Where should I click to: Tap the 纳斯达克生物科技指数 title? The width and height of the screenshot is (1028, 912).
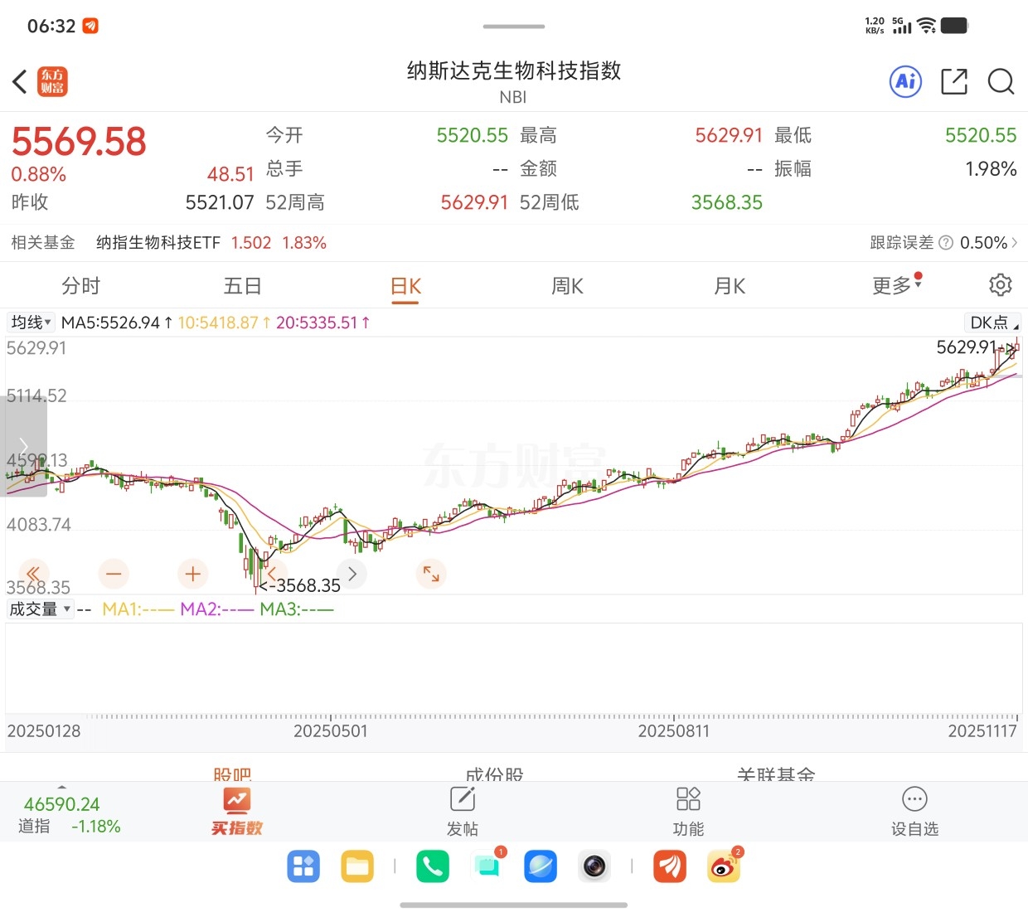(x=514, y=71)
